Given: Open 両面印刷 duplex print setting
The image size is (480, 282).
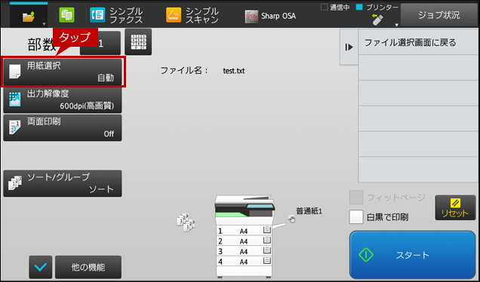Looking at the screenshot, I should [x=63, y=128].
